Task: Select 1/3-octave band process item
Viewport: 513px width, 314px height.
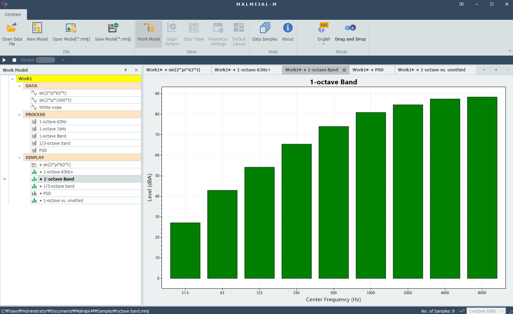Action: 86,143
